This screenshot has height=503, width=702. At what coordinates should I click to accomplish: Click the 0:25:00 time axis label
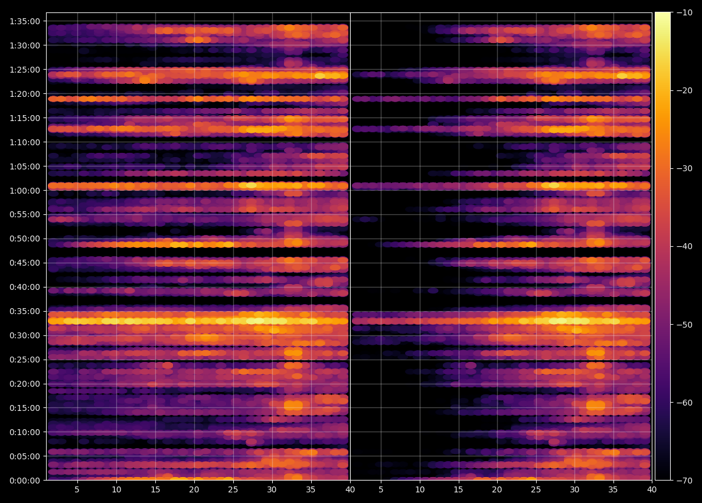coord(25,360)
